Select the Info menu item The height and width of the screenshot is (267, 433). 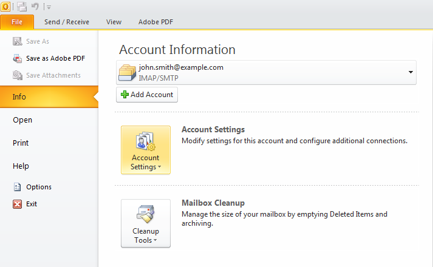[x=49, y=97]
